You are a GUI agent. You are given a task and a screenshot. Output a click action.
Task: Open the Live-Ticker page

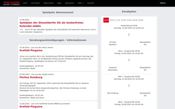click(35, 3)
